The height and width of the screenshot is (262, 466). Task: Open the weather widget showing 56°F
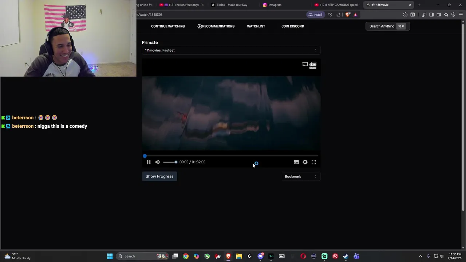point(17,256)
